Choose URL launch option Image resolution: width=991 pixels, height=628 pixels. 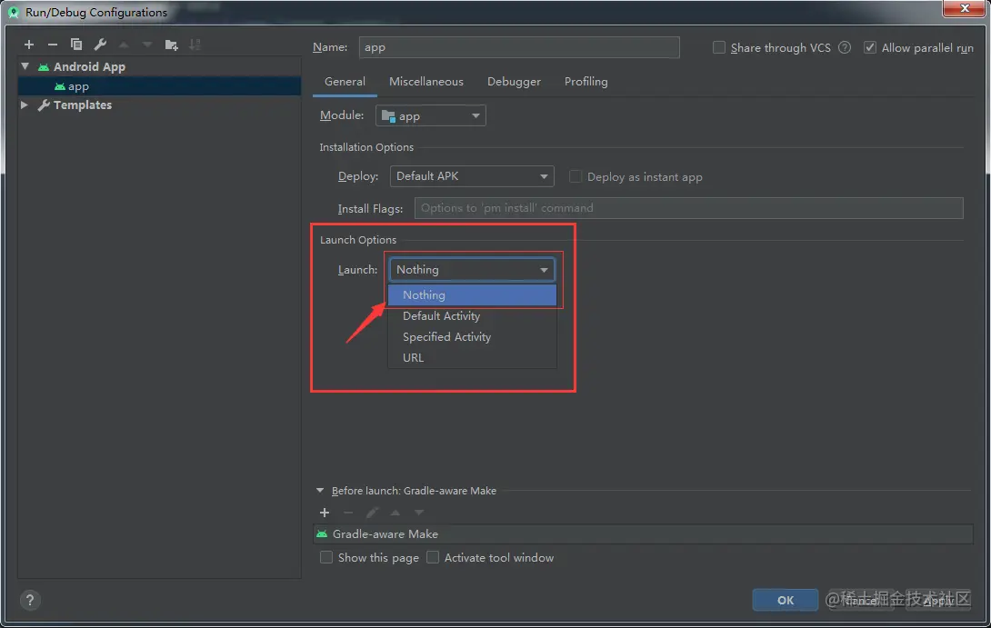tap(472, 357)
